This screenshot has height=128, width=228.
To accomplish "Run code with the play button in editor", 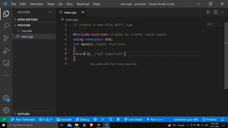I will (208, 12).
